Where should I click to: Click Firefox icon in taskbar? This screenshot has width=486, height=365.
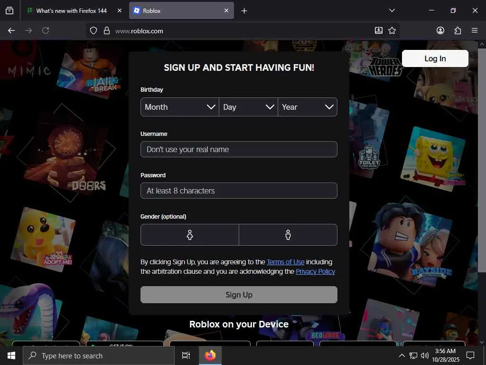click(210, 355)
